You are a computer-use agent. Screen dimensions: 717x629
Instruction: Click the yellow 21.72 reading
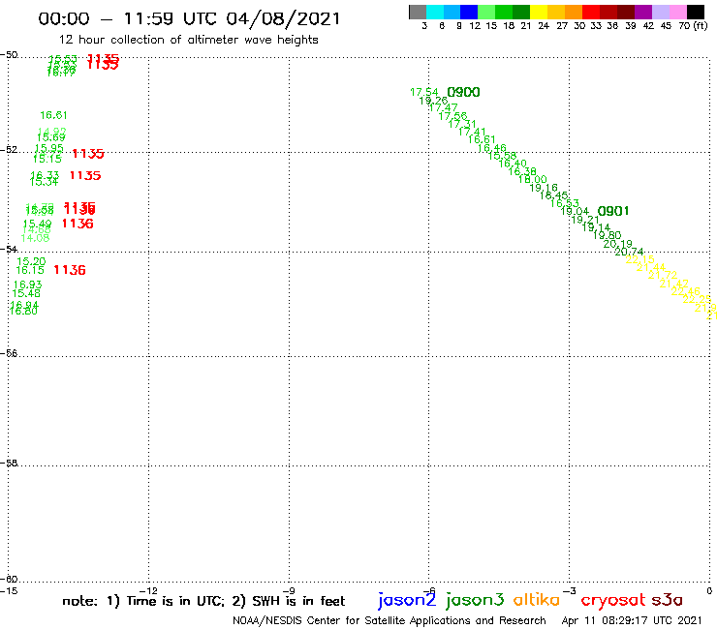[x=663, y=275]
